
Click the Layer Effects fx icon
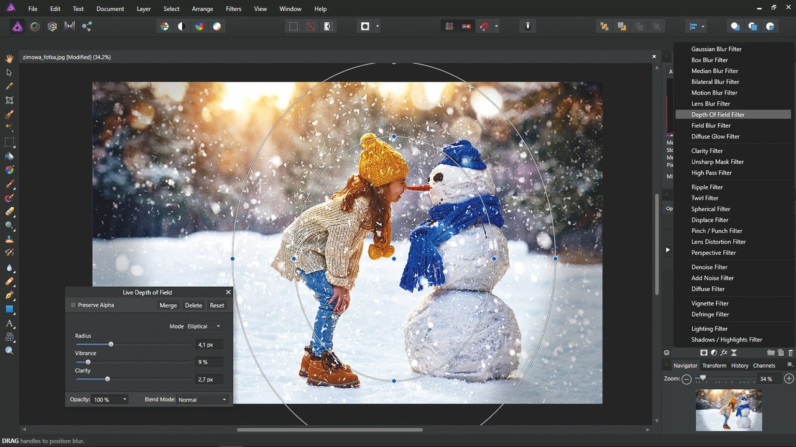[x=724, y=353]
